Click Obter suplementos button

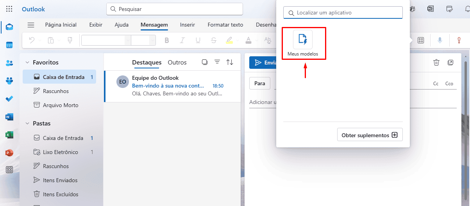pyautogui.click(x=370, y=135)
